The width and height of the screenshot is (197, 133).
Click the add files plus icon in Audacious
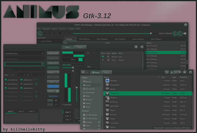[50, 33]
